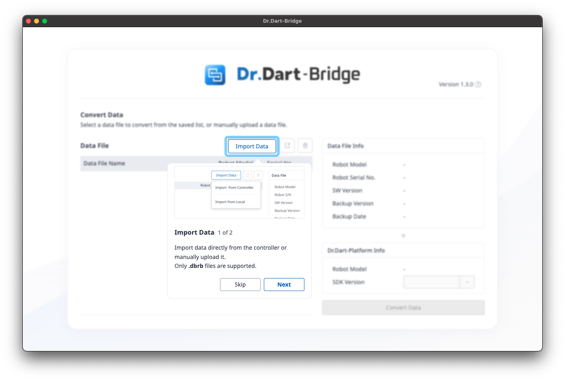Viewport: 565px width, 381px height.
Task: Click the double chevron between info panels
Action: 403,235
